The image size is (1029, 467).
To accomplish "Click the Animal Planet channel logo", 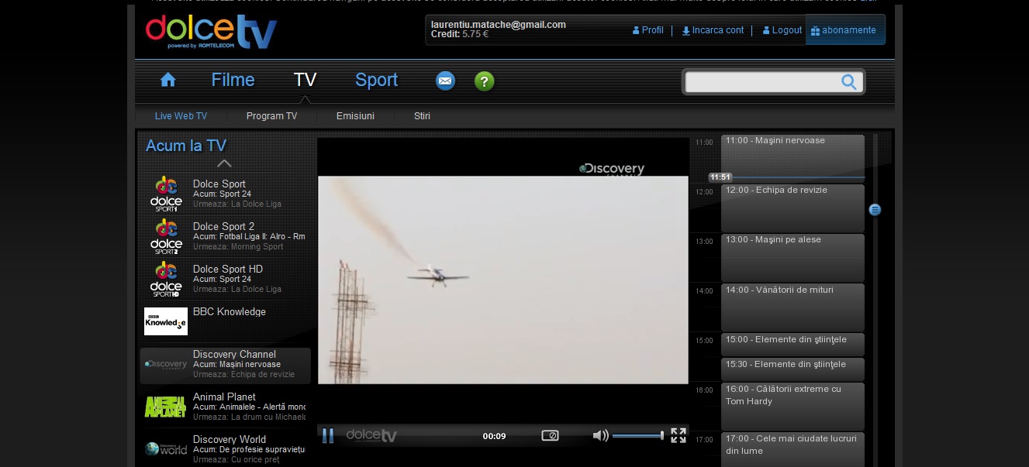I will [165, 407].
